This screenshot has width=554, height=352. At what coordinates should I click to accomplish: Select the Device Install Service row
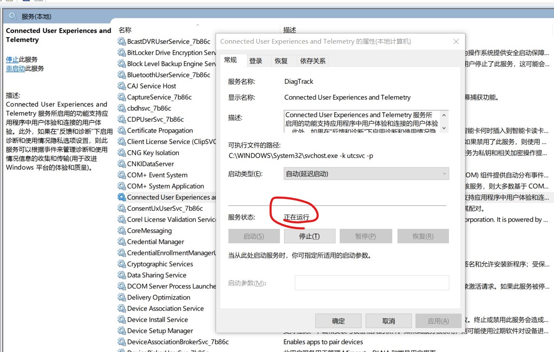point(158,319)
